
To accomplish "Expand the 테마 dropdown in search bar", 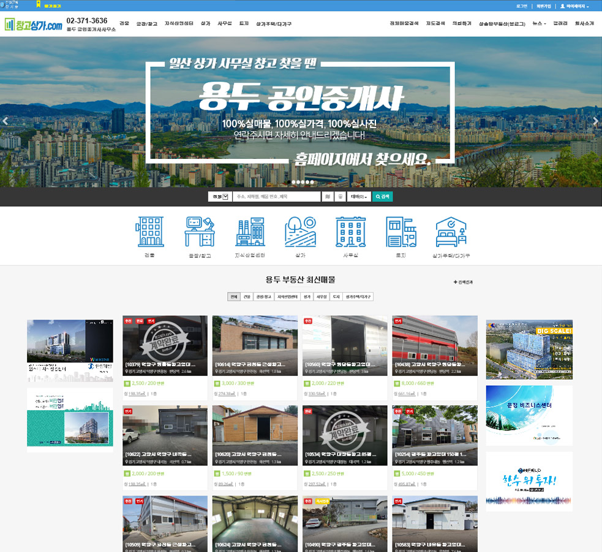I will (x=358, y=197).
